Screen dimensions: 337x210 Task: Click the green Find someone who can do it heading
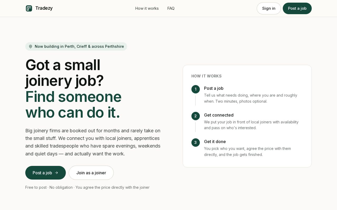73,104
